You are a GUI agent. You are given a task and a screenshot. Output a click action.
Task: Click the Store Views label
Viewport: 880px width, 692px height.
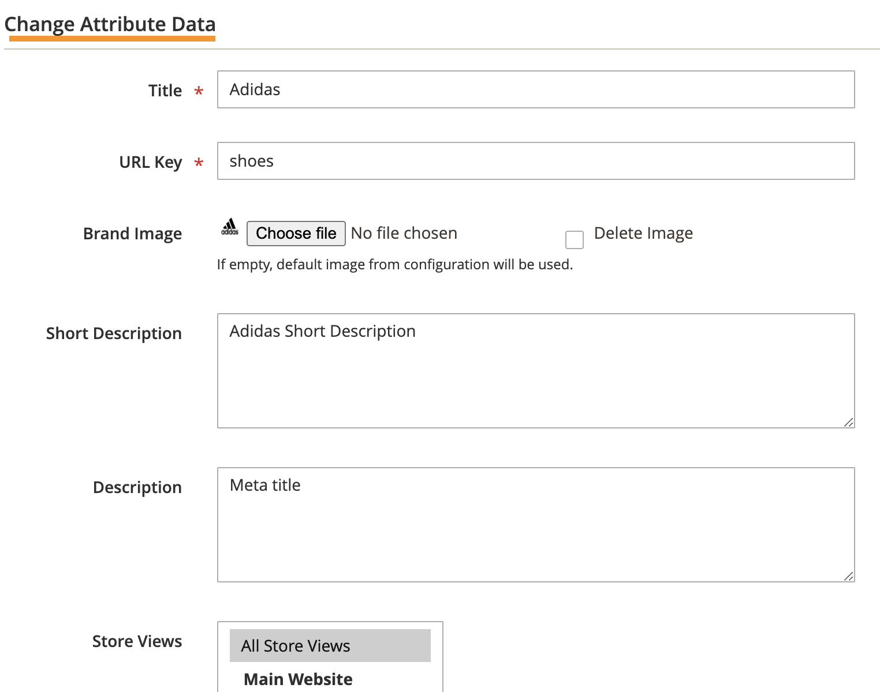click(137, 641)
